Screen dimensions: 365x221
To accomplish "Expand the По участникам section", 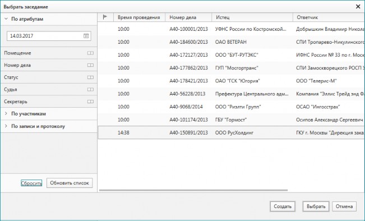I will 6,114.
